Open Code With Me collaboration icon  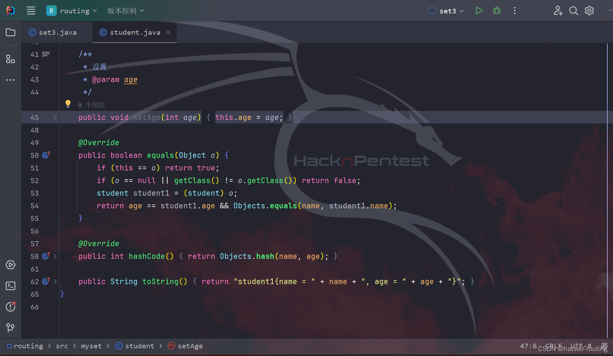coord(558,11)
